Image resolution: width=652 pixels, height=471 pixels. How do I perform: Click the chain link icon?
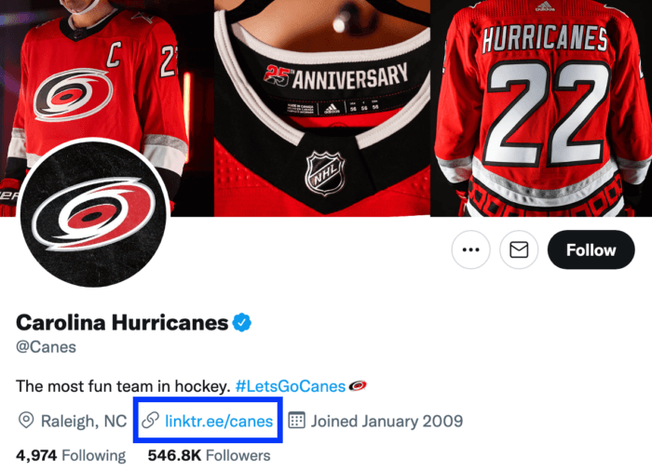[149, 421]
